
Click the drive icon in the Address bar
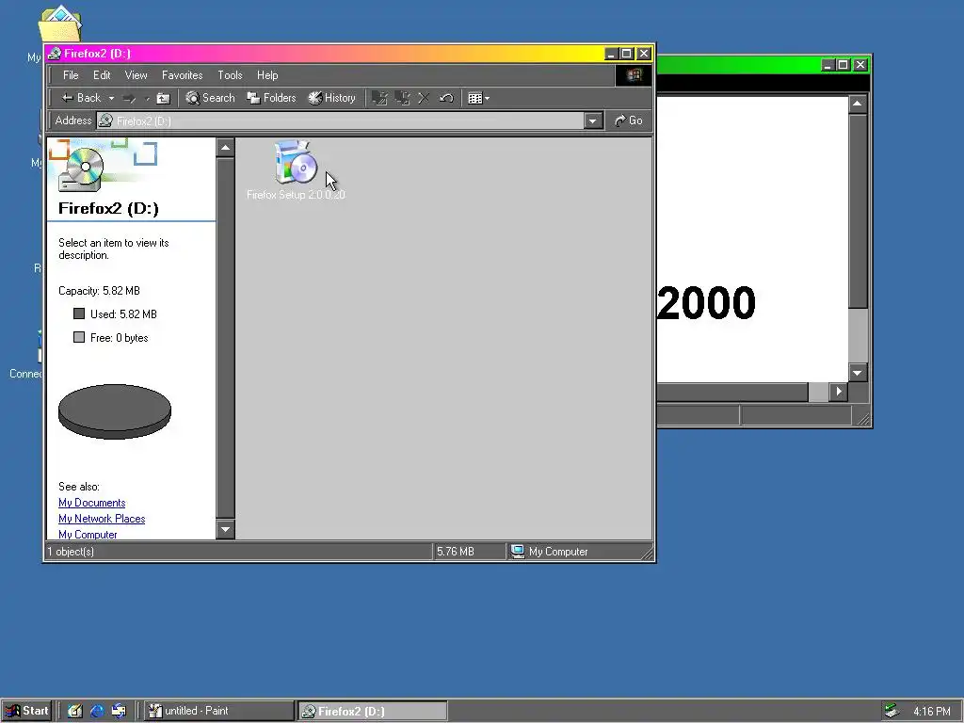105,120
